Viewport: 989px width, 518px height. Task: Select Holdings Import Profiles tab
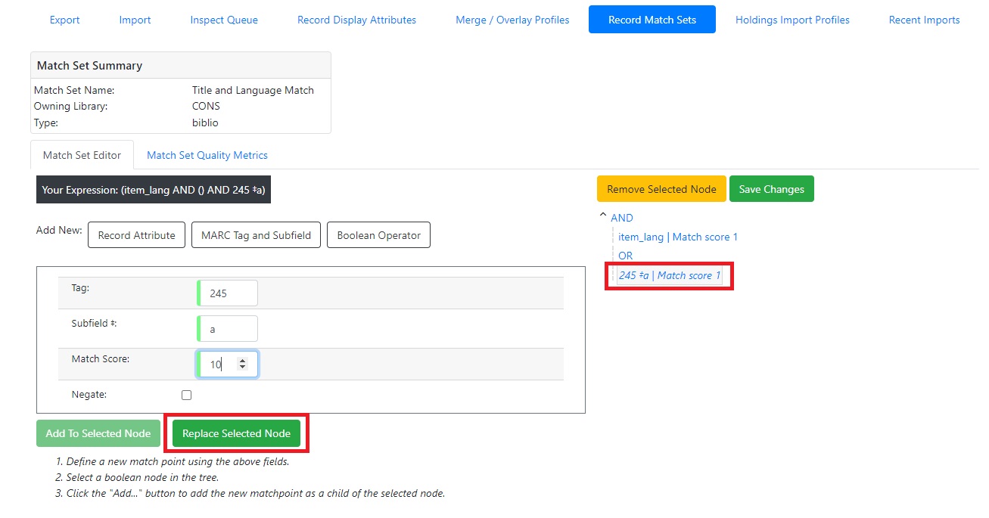click(x=792, y=20)
